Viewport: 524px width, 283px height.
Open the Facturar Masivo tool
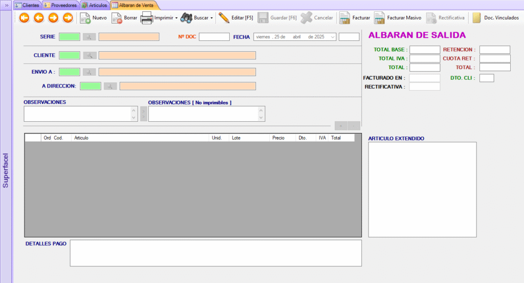tap(398, 18)
